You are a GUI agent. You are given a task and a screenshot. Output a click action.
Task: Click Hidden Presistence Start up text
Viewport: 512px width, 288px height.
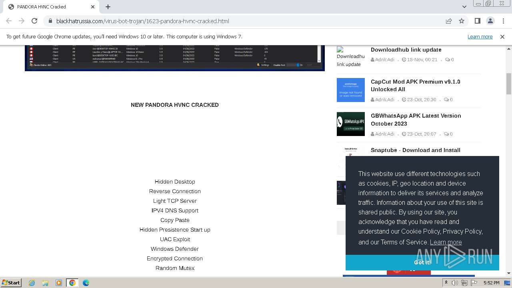tap(175, 230)
